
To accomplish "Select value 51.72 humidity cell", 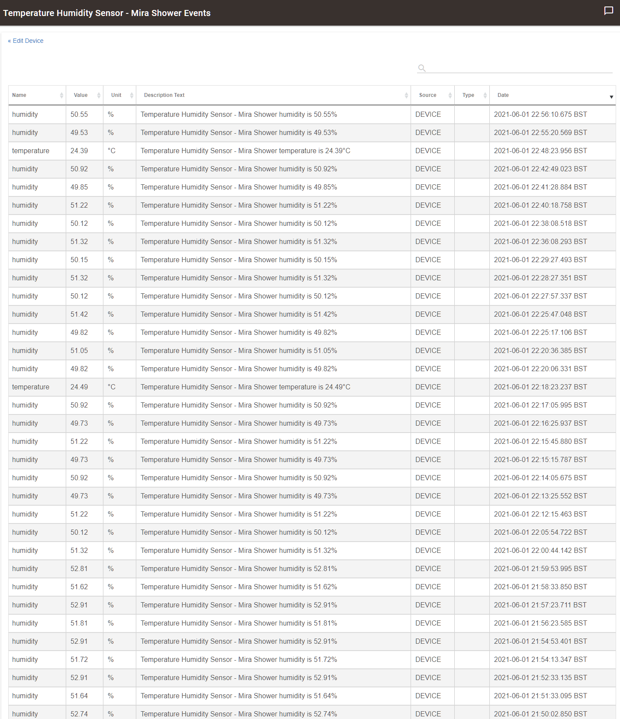I will click(79, 660).
